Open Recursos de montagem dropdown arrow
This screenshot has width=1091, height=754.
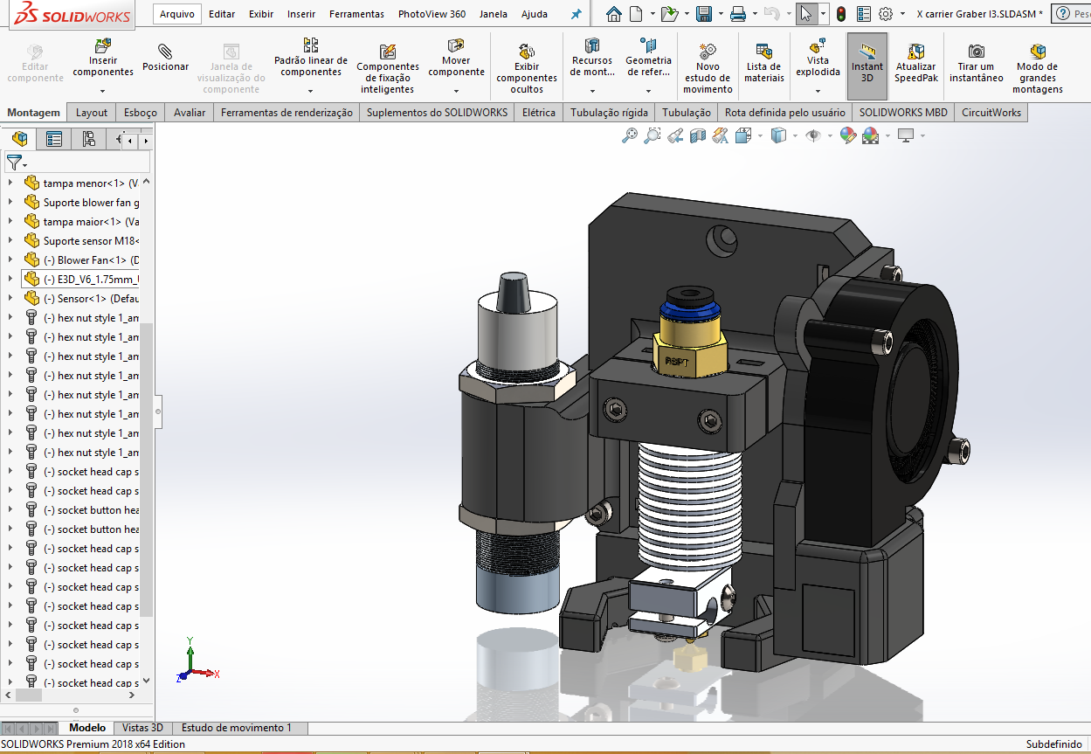click(x=592, y=91)
